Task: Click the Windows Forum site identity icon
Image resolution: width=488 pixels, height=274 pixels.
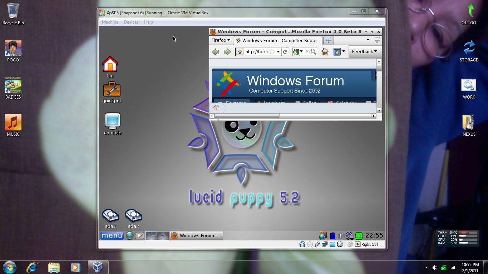Action: point(240,52)
